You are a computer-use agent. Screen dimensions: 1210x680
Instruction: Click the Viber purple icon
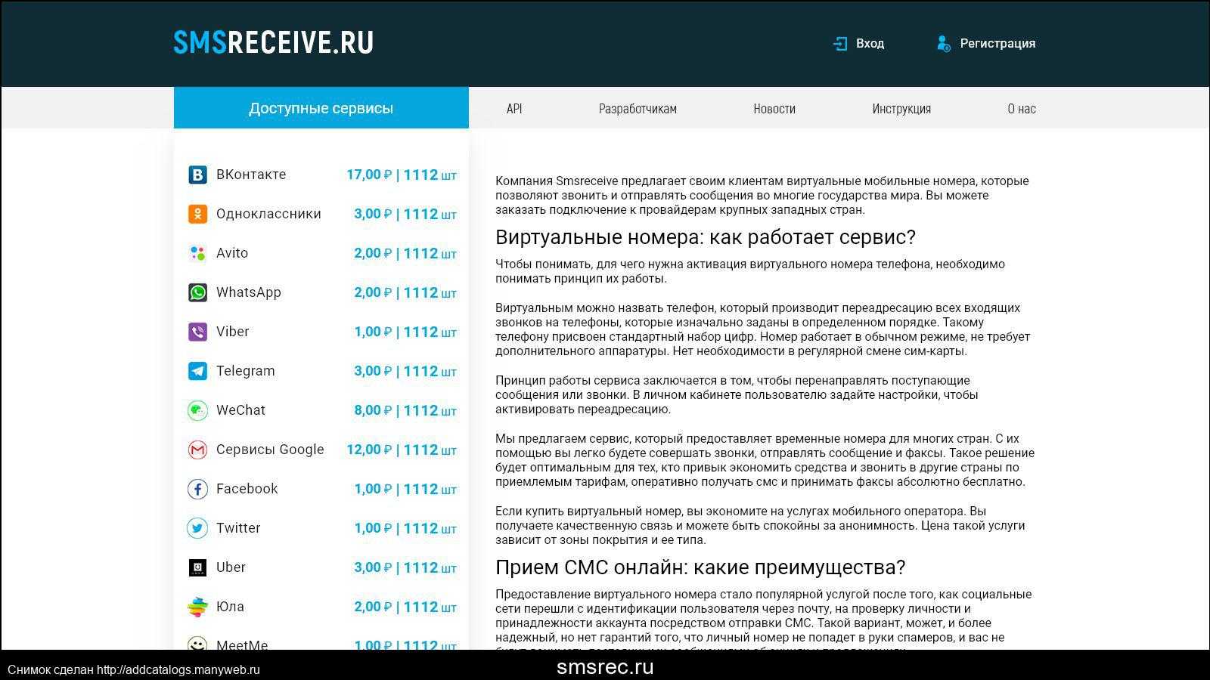(197, 332)
